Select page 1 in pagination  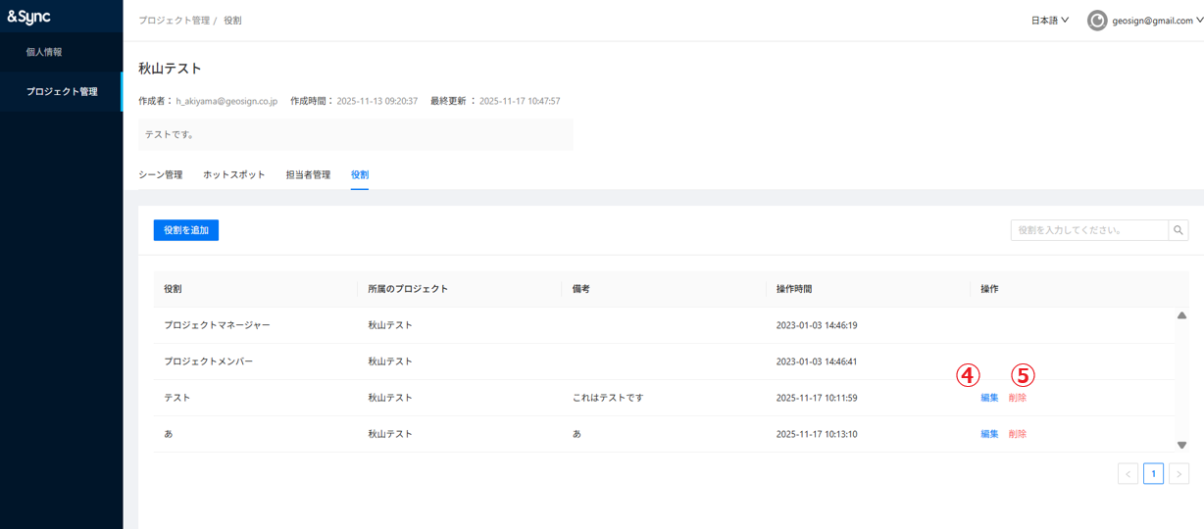[x=1153, y=474]
